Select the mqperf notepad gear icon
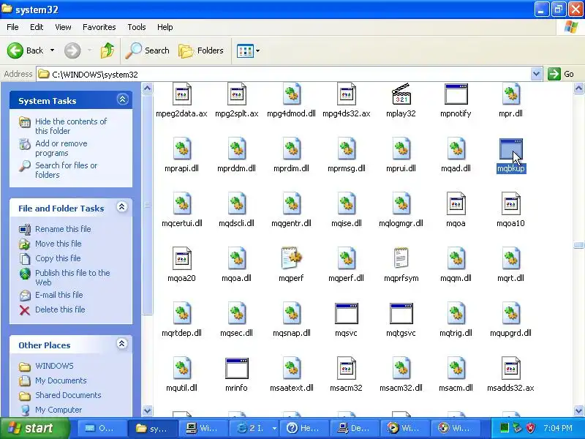Viewport: 585px width, 439px height. point(291,258)
